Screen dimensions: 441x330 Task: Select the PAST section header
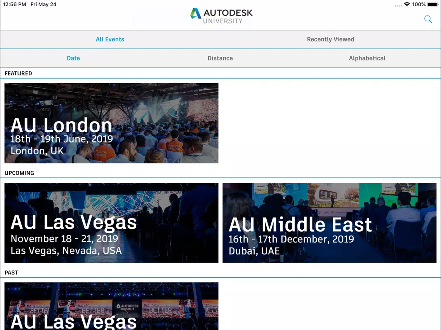(11, 272)
